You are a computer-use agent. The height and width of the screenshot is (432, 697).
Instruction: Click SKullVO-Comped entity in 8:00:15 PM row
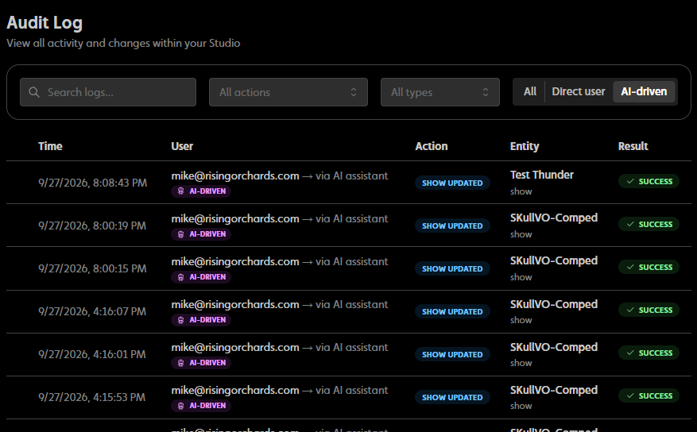click(554, 260)
